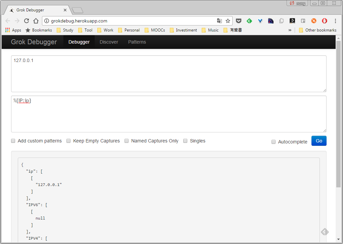Reload the Grok Debugger page
The width and height of the screenshot is (343, 244).
coord(27,21)
